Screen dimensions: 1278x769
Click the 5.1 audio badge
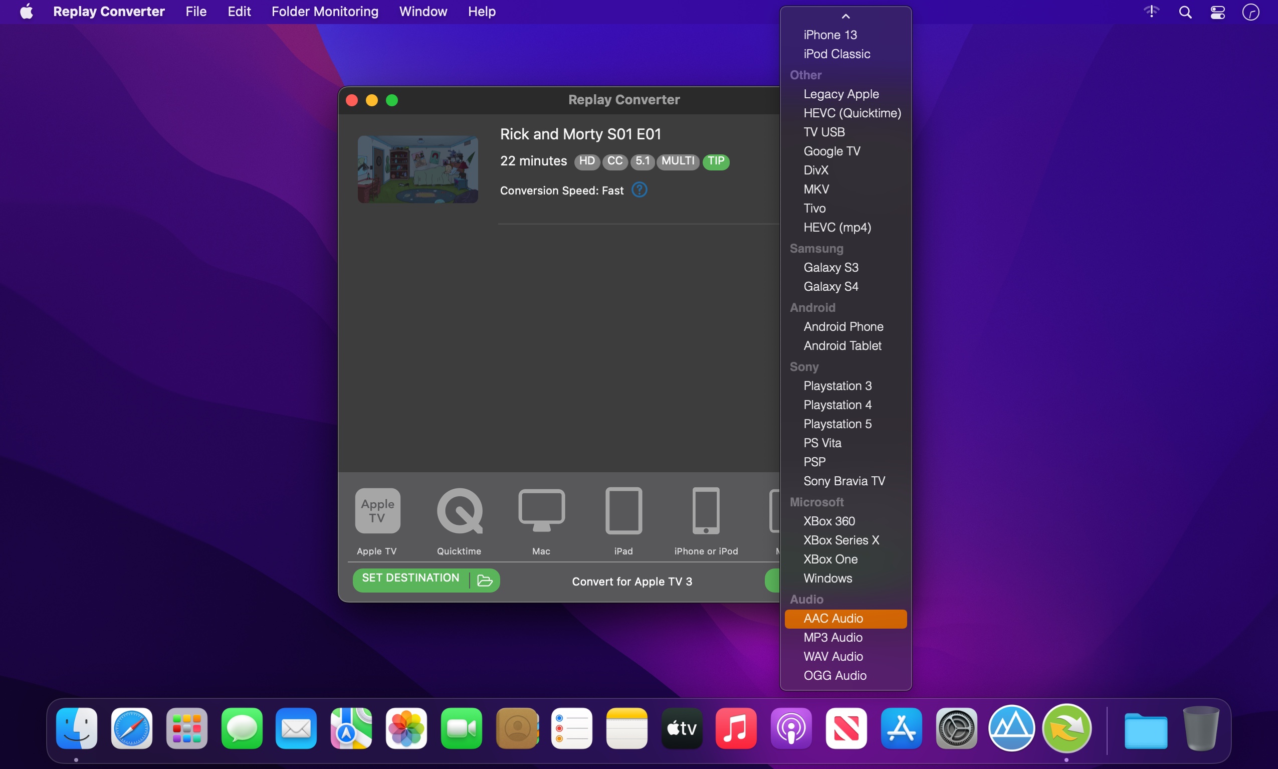pos(643,161)
